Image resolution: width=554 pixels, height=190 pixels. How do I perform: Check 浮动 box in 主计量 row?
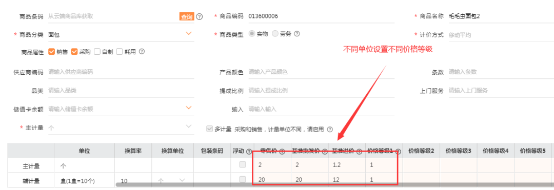(242, 164)
